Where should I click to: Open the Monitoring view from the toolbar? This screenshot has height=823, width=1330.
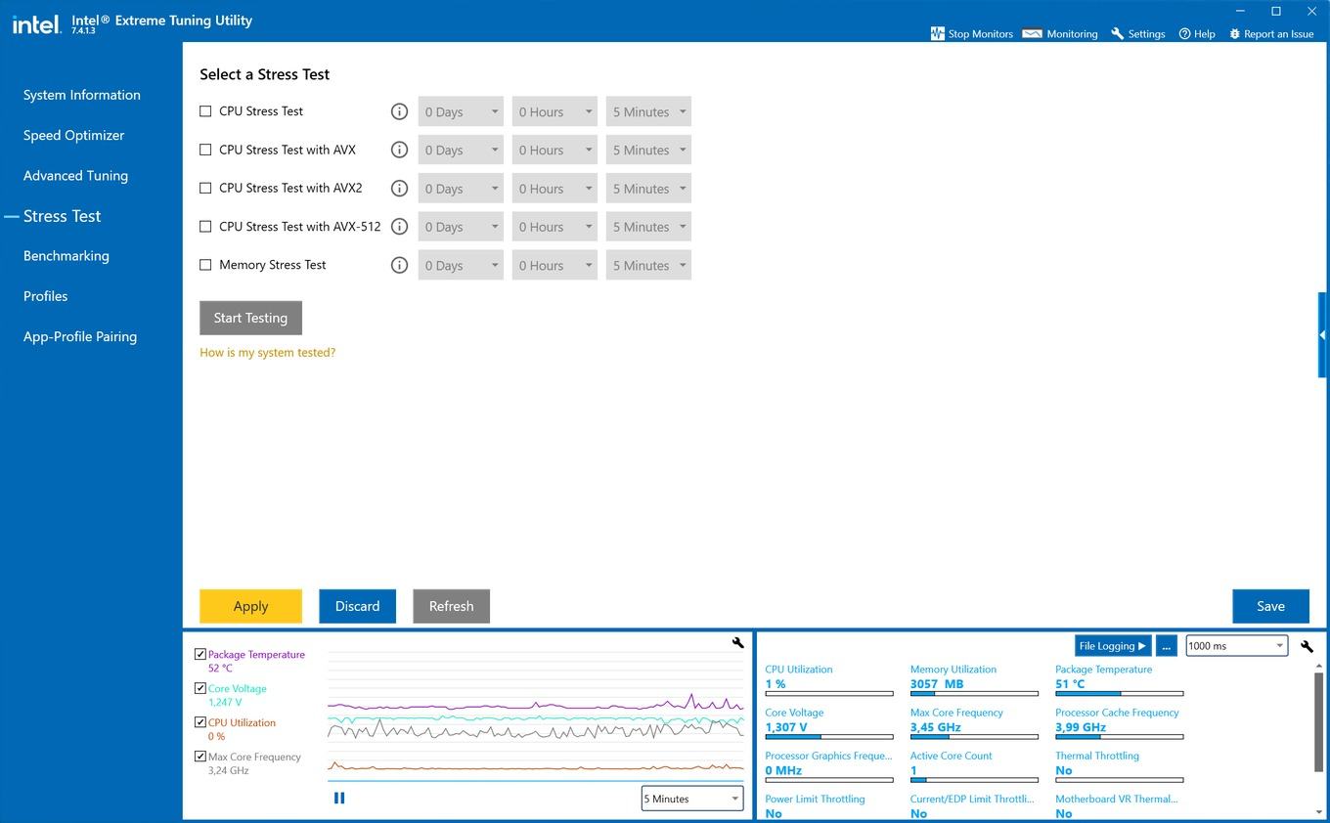(x=1060, y=33)
